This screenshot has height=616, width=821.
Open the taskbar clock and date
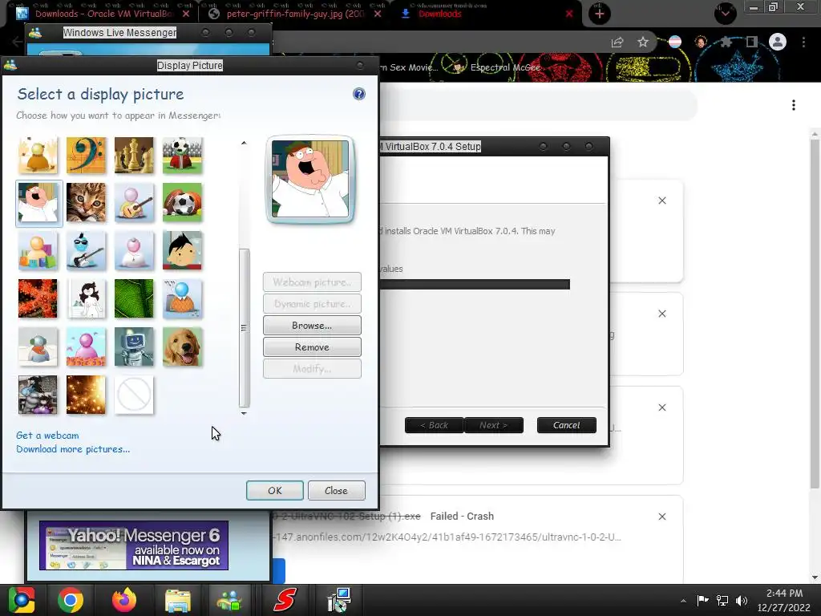[784, 600]
